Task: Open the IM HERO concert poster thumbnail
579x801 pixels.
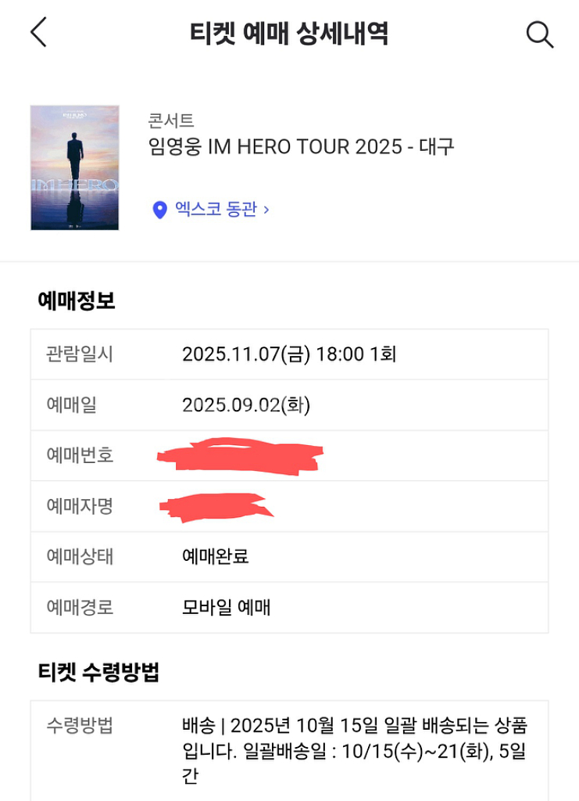Action: click(75, 167)
